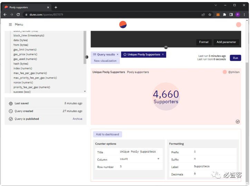The height and width of the screenshot is (186, 250).
Task: Edit the Prefix field
Action: (x=214, y=152)
